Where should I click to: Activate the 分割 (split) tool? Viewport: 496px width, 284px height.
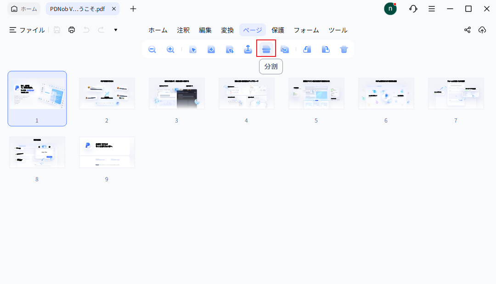266,49
